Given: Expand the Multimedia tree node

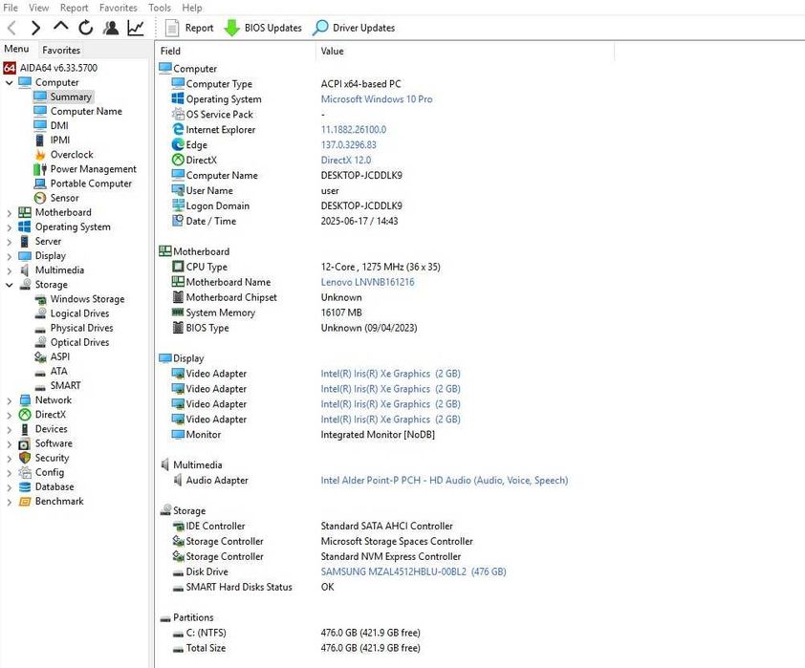Looking at the screenshot, I should pos(10,269).
